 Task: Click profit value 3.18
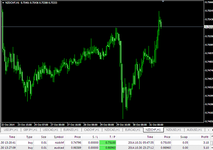coord(206,143)
